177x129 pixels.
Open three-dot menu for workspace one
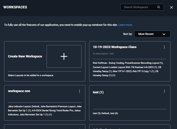coord(80,91)
